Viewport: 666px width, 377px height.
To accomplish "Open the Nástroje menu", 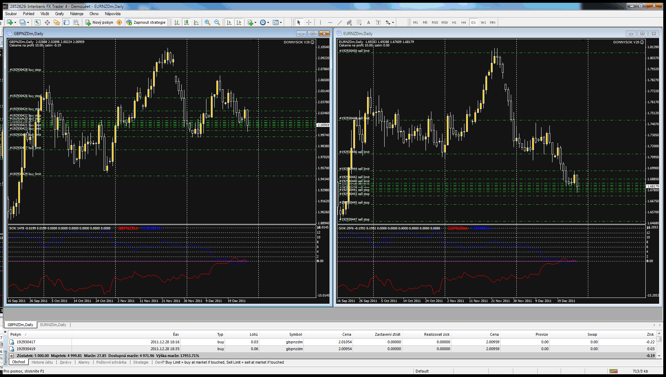I will [x=76, y=14].
